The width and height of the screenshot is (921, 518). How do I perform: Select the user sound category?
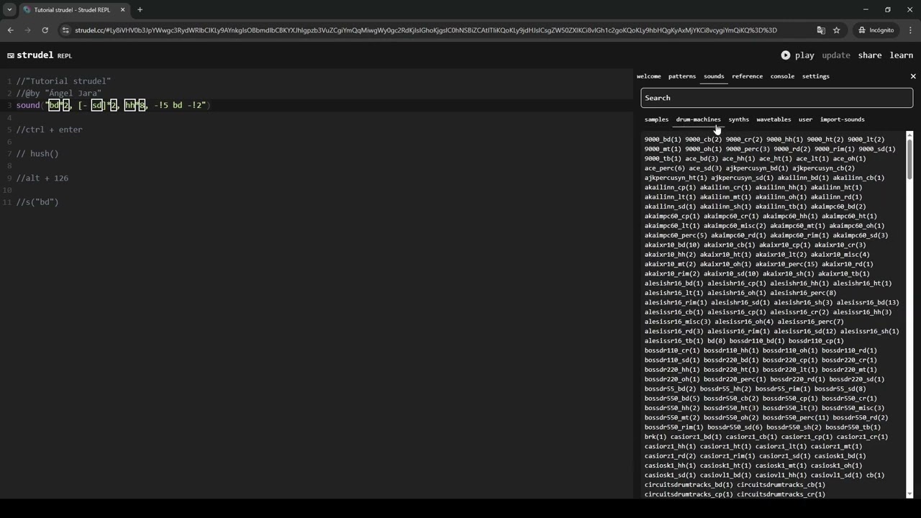tap(805, 119)
